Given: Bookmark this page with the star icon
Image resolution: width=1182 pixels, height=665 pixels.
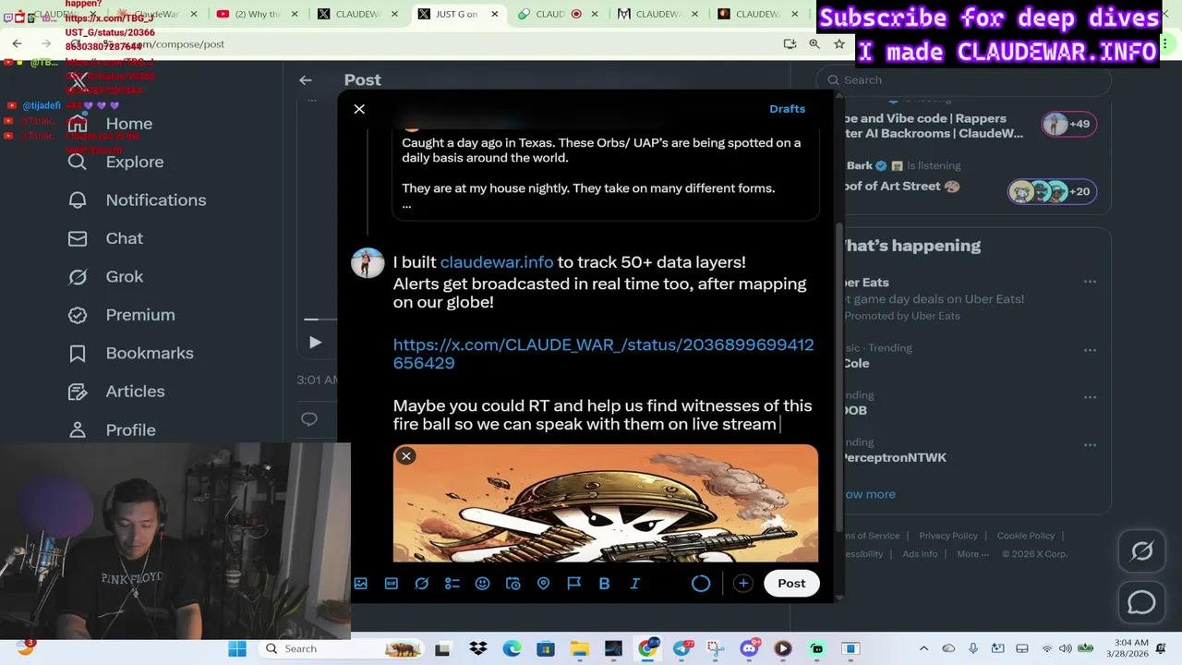Looking at the screenshot, I should (839, 44).
